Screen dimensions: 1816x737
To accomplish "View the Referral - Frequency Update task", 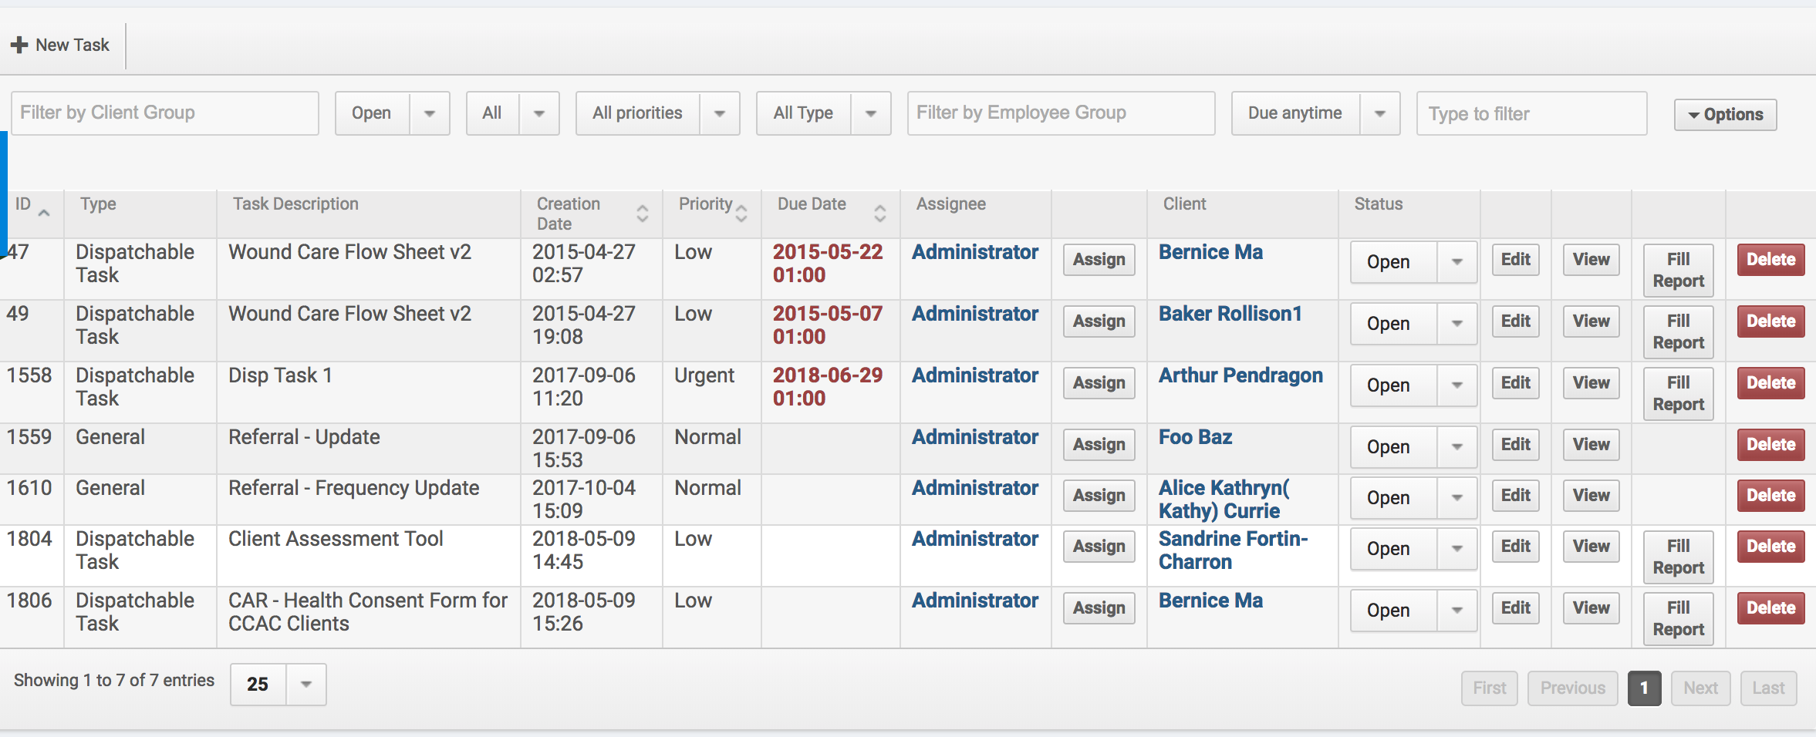I will 1591,496.
